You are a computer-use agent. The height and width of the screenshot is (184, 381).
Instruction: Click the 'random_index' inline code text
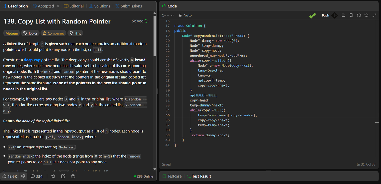click(21, 156)
